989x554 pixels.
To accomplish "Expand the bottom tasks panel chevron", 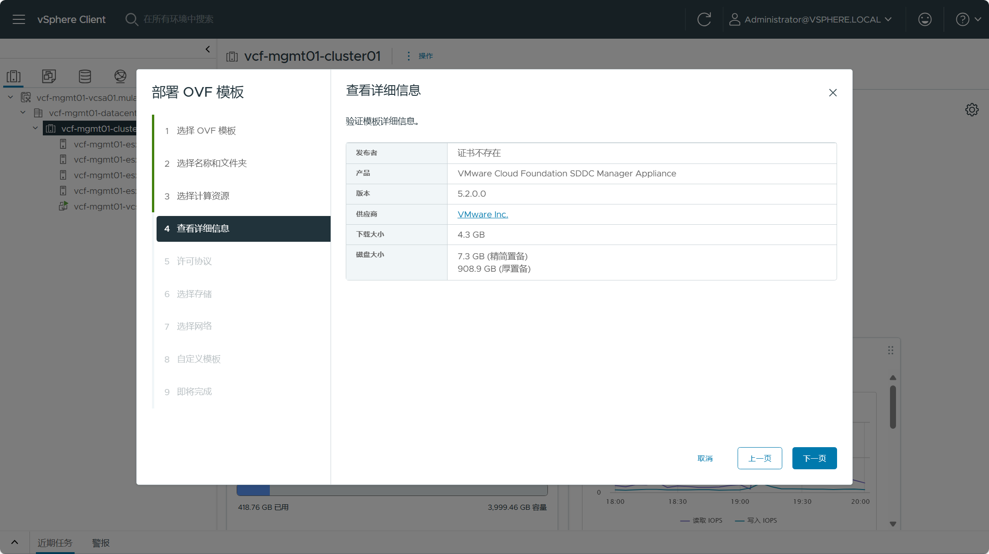I will [15, 542].
